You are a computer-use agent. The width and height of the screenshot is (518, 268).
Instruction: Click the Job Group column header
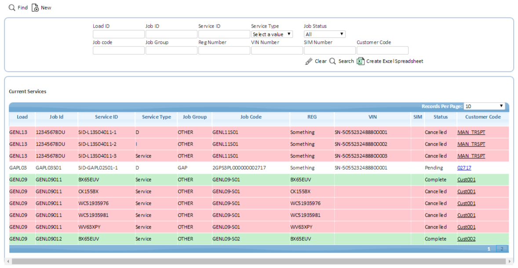point(195,117)
